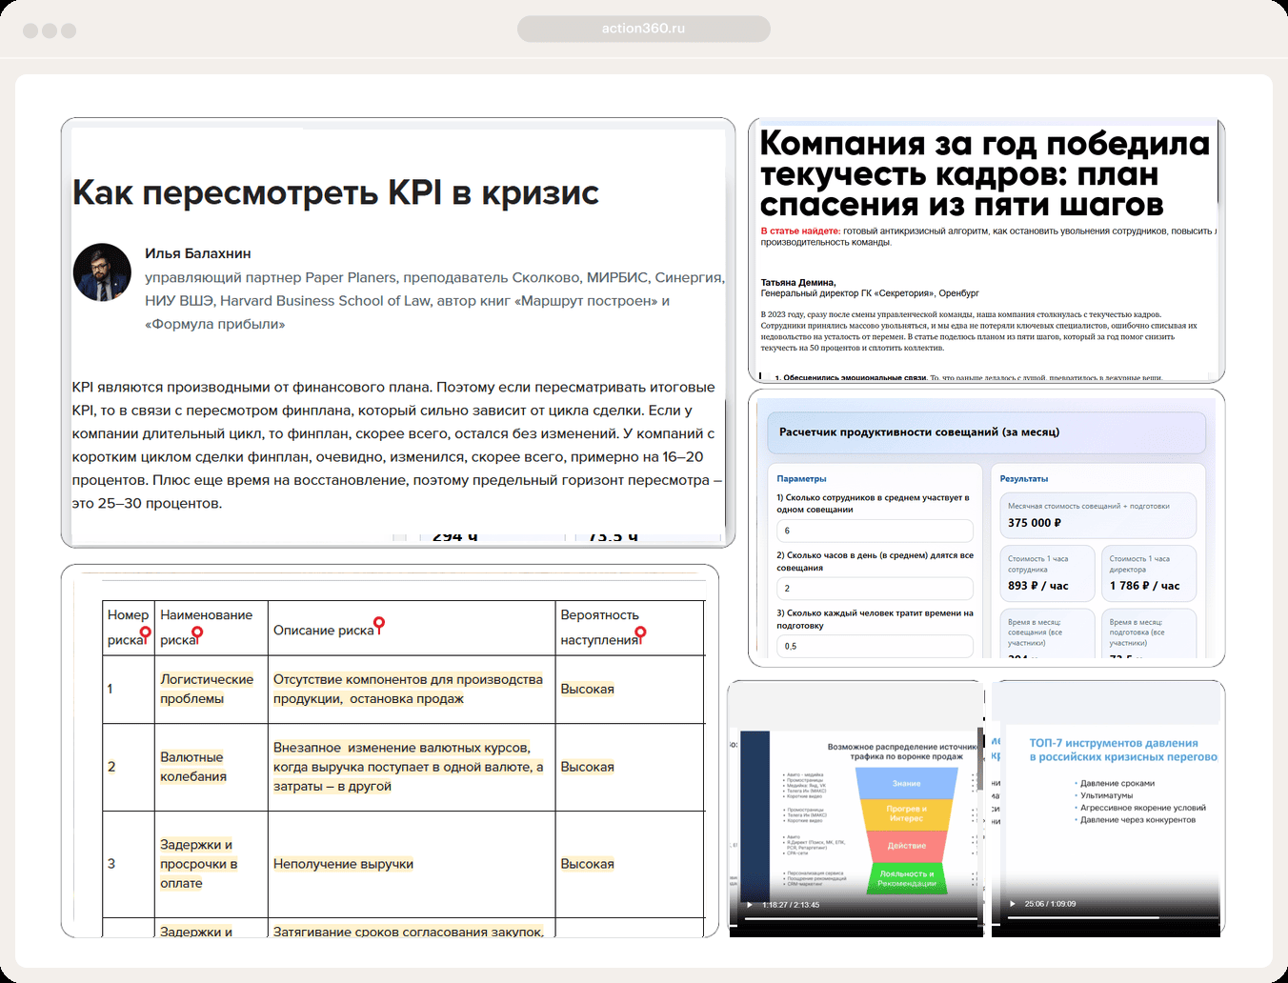Open the article about beating staff turnover
This screenshot has width=1288, height=983.
click(x=985, y=173)
